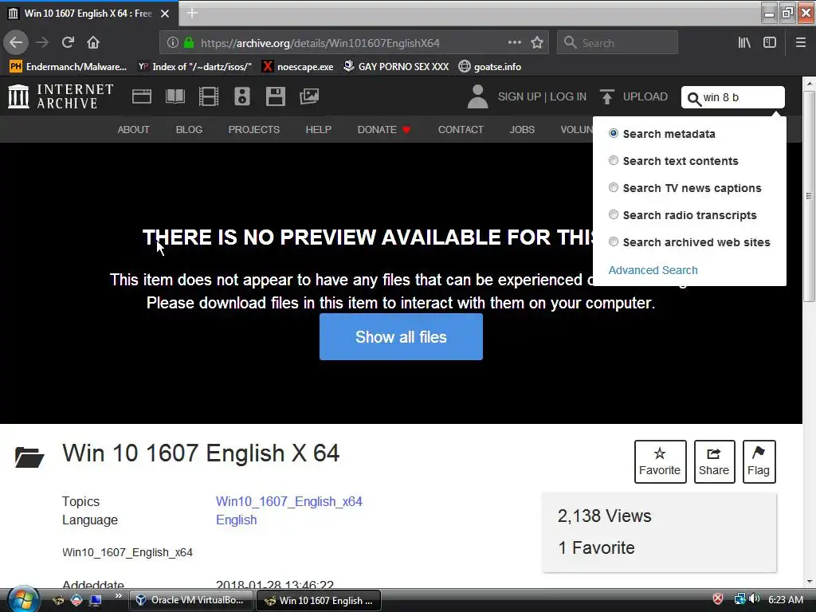Open Internet Archive software floppy icon
The image size is (816, 612).
[275, 96]
